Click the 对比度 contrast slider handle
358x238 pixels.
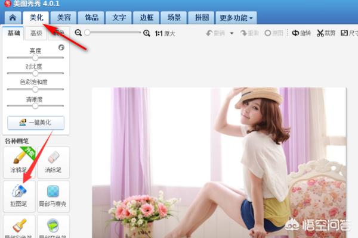[35, 73]
